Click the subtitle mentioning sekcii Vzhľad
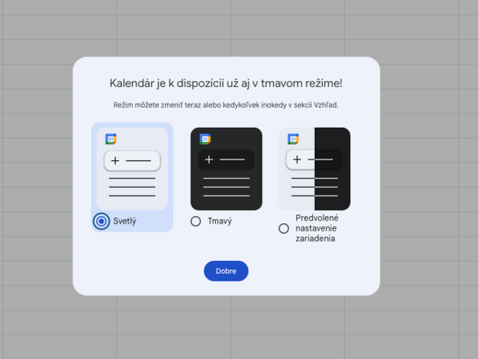The image size is (478, 359). pos(226,105)
